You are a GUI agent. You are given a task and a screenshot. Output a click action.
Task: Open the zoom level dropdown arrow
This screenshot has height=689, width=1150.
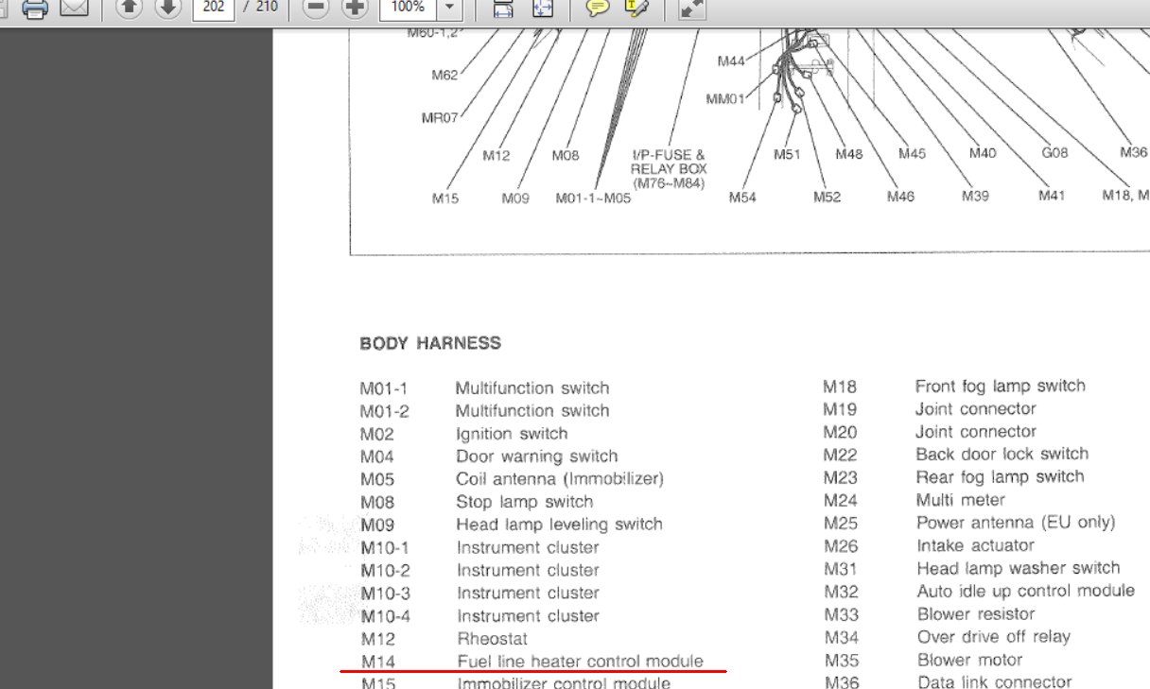[449, 9]
